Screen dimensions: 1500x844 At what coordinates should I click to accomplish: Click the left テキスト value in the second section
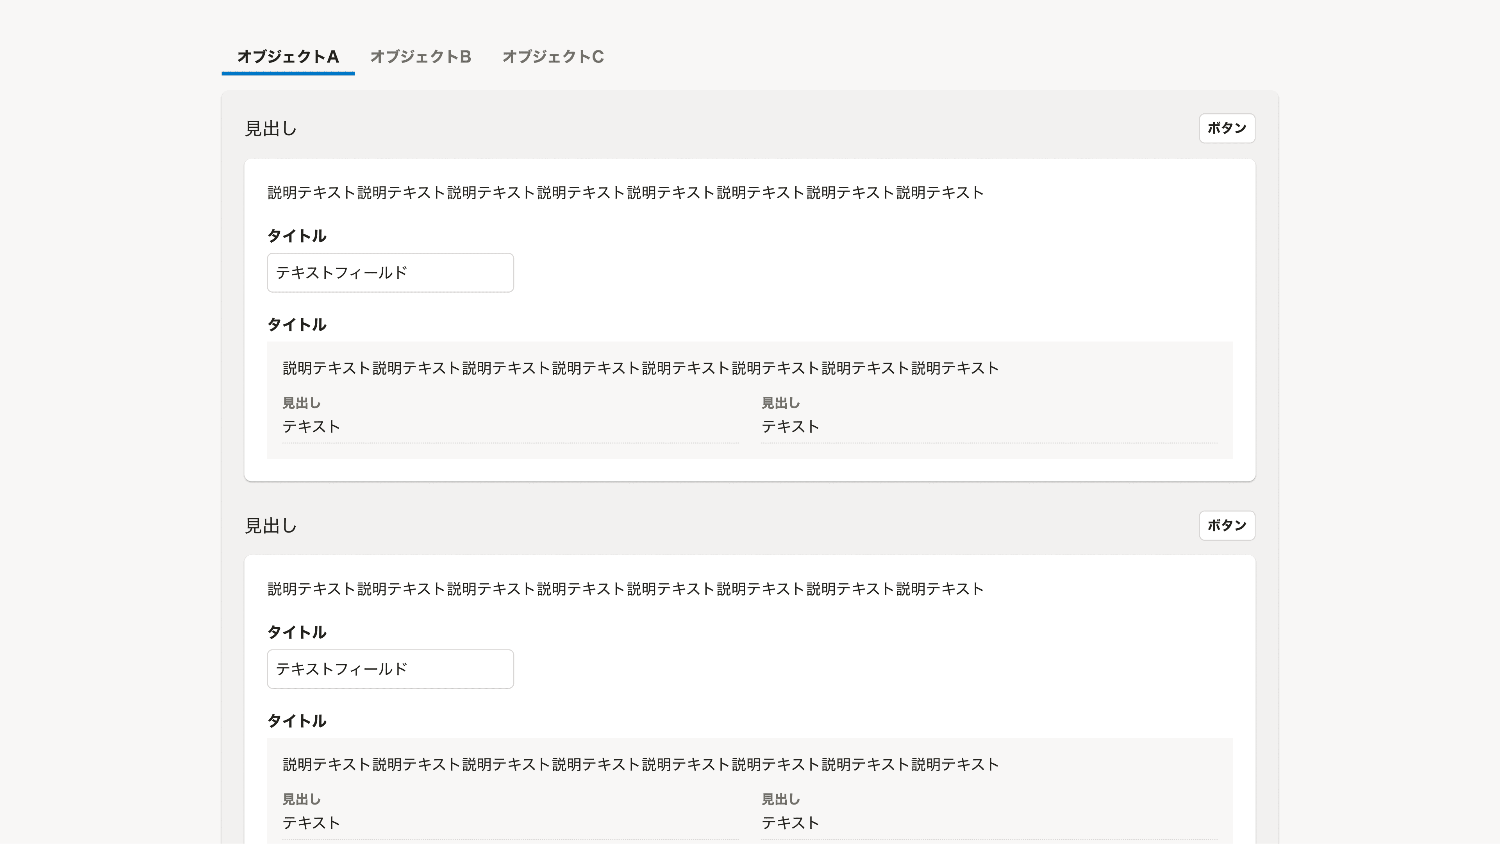(x=311, y=823)
